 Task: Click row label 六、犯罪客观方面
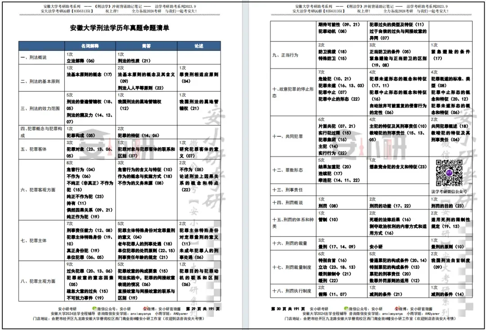tap(38, 190)
